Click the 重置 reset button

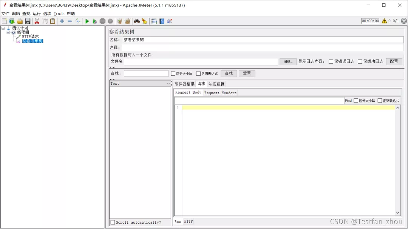247,74
